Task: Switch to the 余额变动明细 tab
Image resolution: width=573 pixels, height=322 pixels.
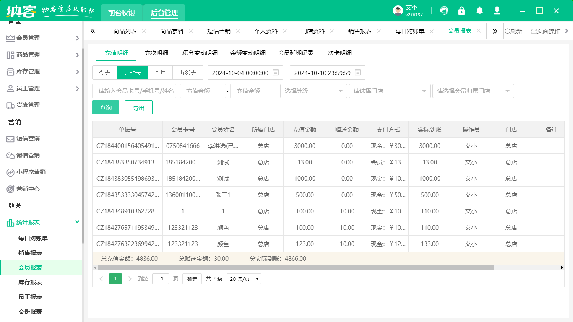Action: tap(248, 53)
